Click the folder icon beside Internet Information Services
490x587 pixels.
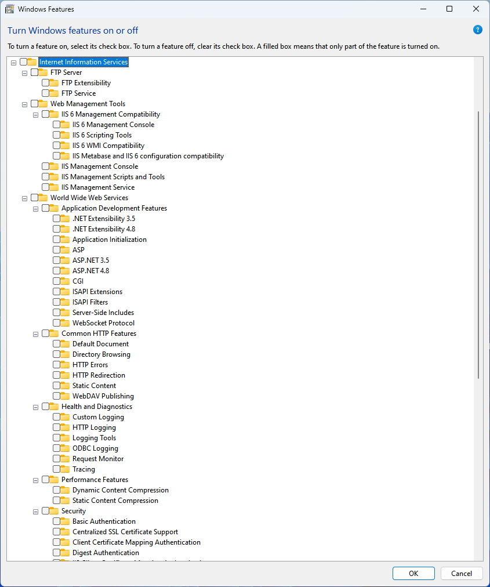32,61
